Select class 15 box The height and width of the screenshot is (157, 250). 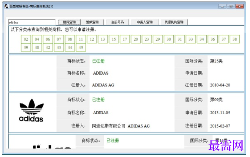pyautogui.click(x=114, y=39)
